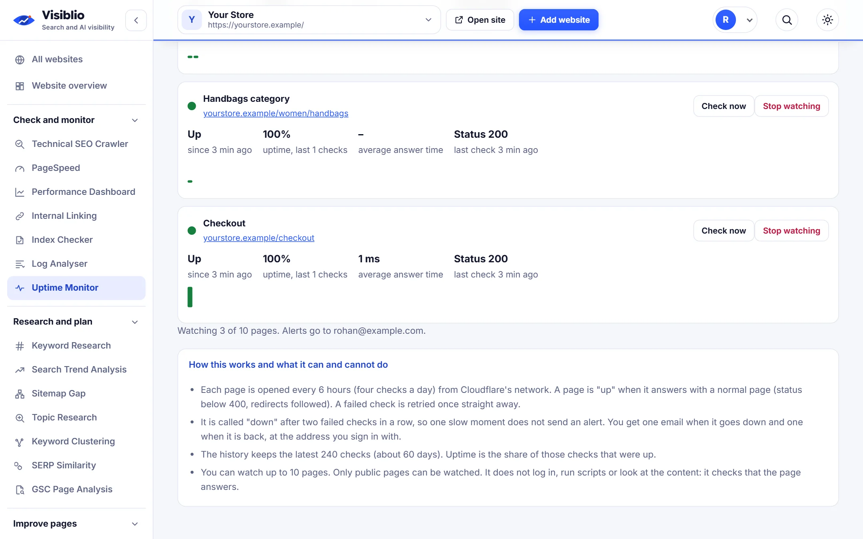
Task: Click the GSC Page Analysis icon
Action: point(20,489)
